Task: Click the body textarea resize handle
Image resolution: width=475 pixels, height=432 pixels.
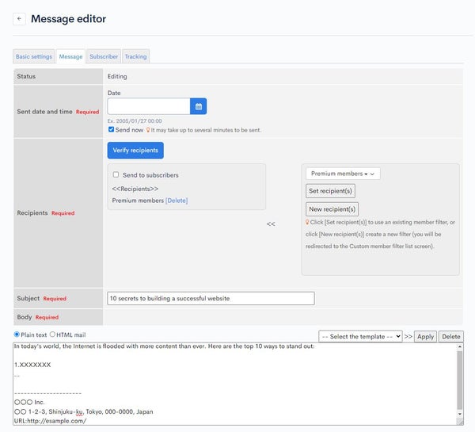Action: 460,422
